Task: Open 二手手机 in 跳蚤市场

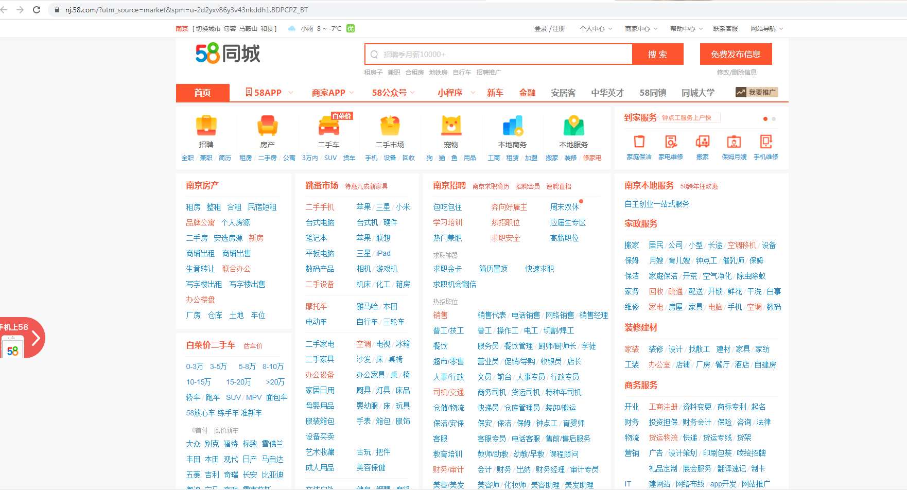Action: (320, 207)
